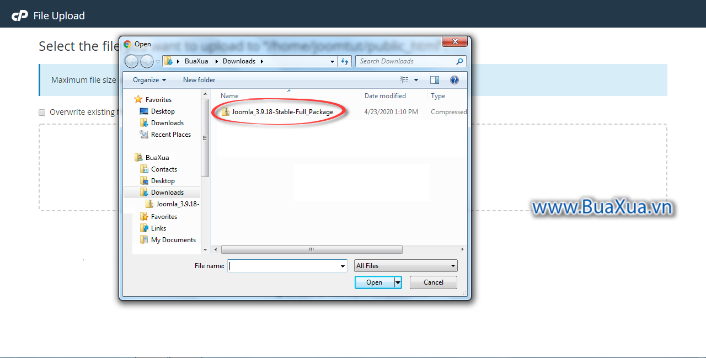The width and height of the screenshot is (706, 358).
Task: Open the recent pages dropdown arrow
Action: click(x=158, y=62)
